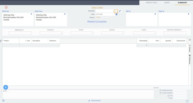Click the blue plus add line button
This screenshot has width=193, height=103.
pos(6,87)
